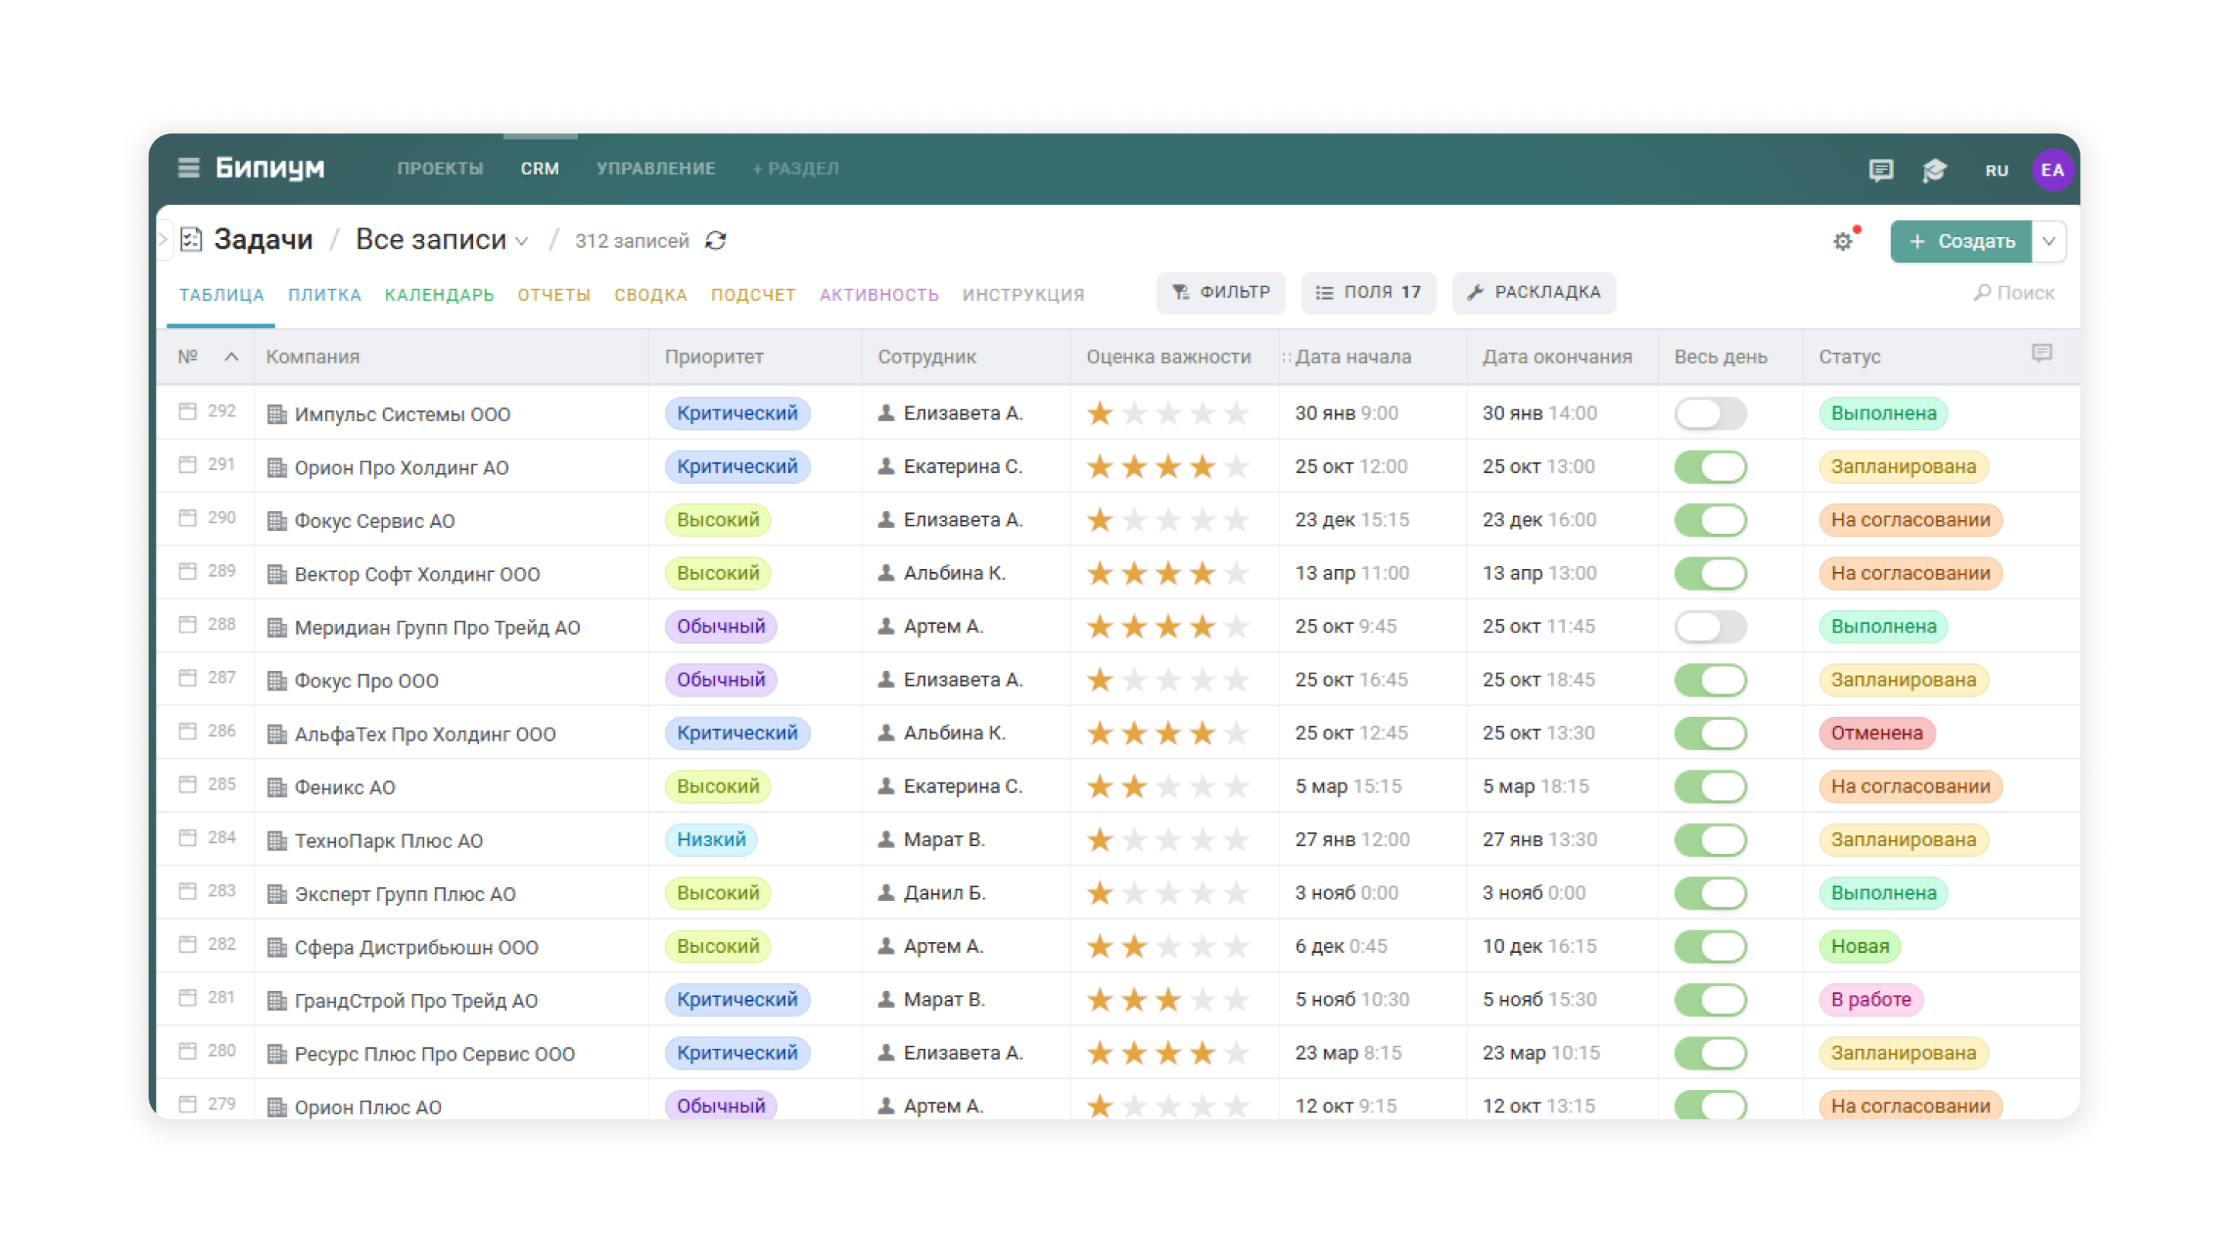Turn off all-day toggle for Фокус Сервис АО
This screenshot has height=1254, width=2229.
click(x=1710, y=520)
